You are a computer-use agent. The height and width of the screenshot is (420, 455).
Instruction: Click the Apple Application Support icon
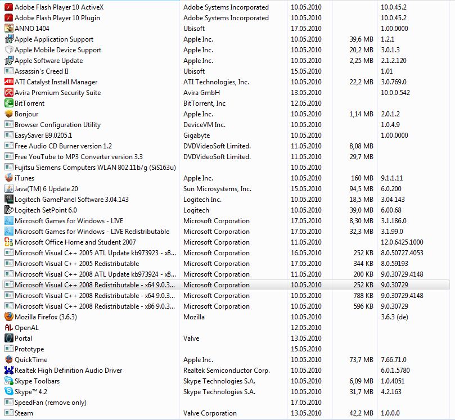(x=8, y=39)
